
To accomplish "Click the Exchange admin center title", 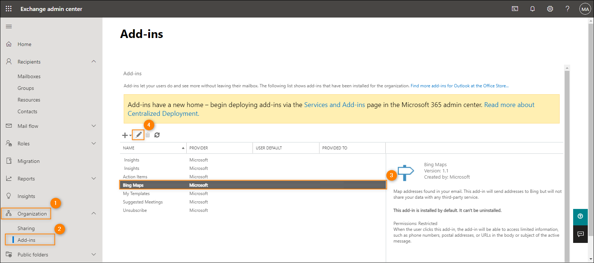I will [51, 9].
